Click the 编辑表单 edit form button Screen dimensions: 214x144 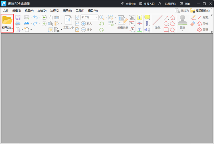click(x=123, y=22)
